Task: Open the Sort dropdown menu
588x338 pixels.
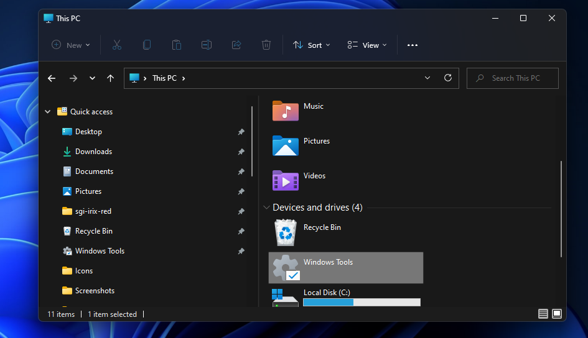Action: [312, 45]
